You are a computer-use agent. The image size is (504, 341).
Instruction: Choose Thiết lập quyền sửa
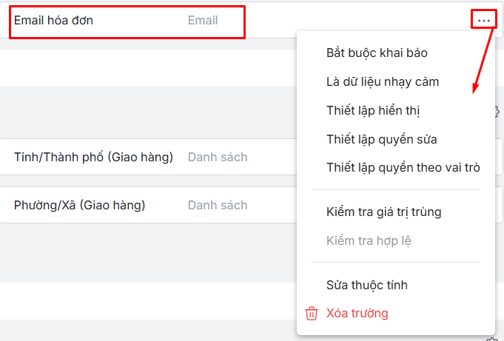coord(381,139)
